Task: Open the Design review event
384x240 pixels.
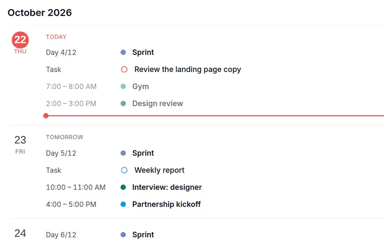Action: click(158, 103)
